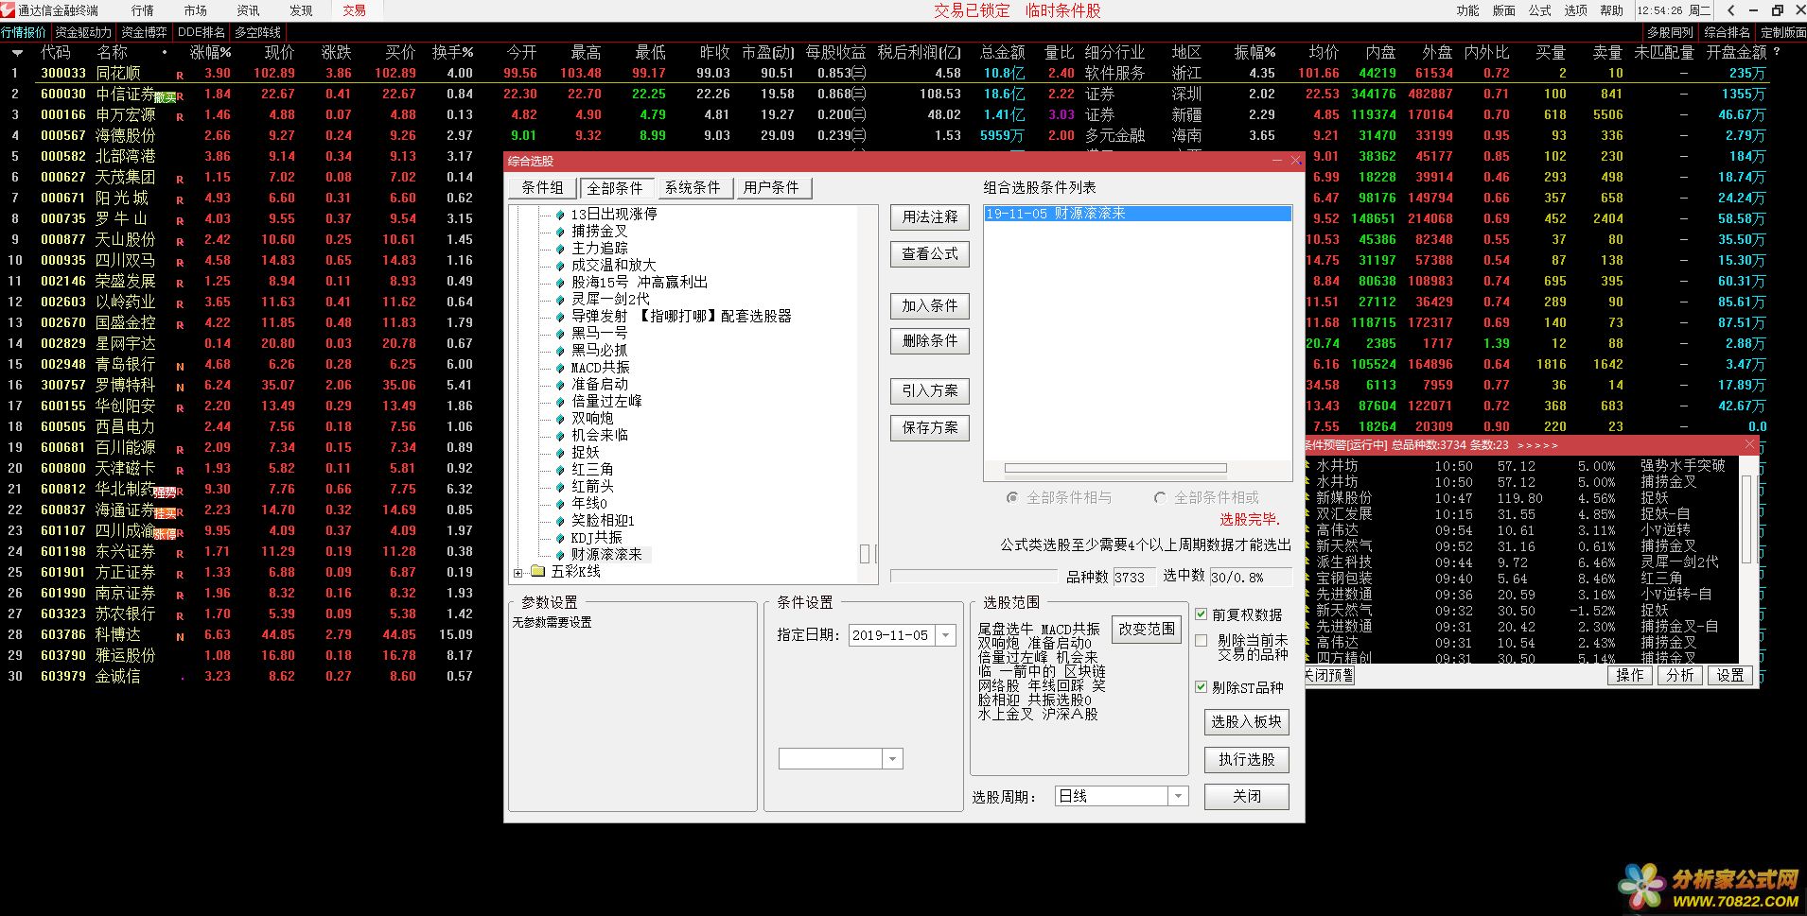Click the formula icon beside 黑马一号
This screenshot has width=1807, height=916.
560,334
